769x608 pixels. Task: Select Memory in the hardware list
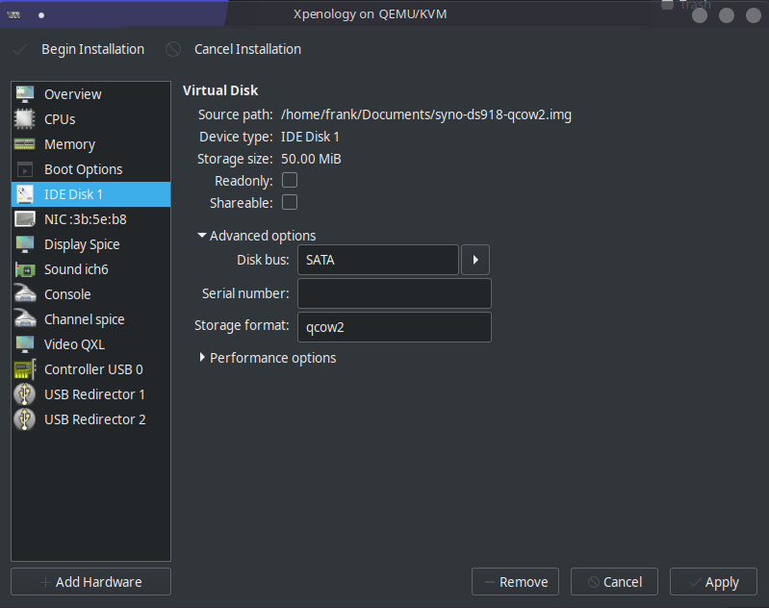(90, 144)
